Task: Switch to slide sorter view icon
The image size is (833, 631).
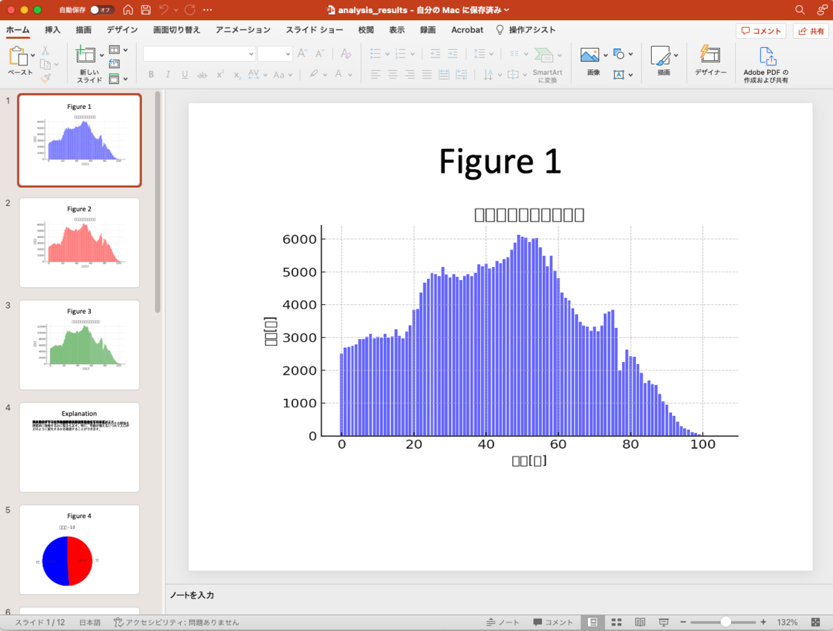Action: tap(616, 622)
